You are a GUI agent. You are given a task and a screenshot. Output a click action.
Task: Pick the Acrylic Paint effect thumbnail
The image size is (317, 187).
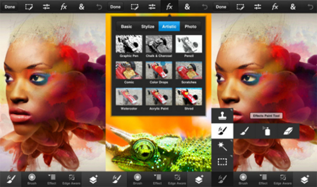[x=159, y=96]
